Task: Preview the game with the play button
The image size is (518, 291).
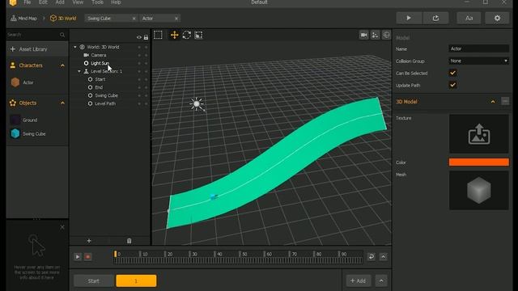Action: click(409, 18)
